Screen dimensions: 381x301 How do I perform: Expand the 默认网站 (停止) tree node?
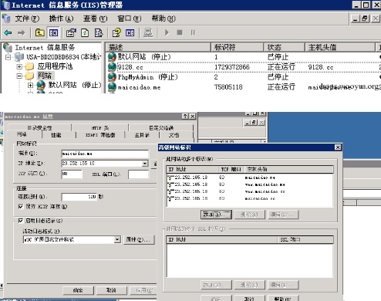(x=30, y=85)
